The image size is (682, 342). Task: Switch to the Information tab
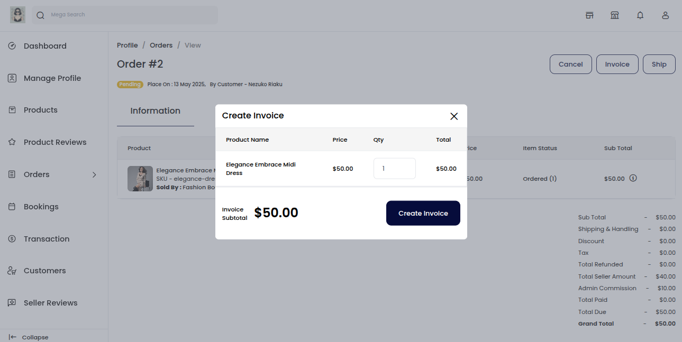155,111
